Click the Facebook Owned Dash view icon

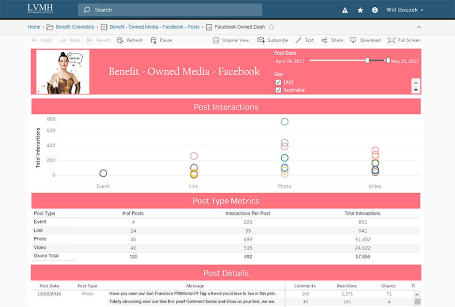click(x=209, y=27)
